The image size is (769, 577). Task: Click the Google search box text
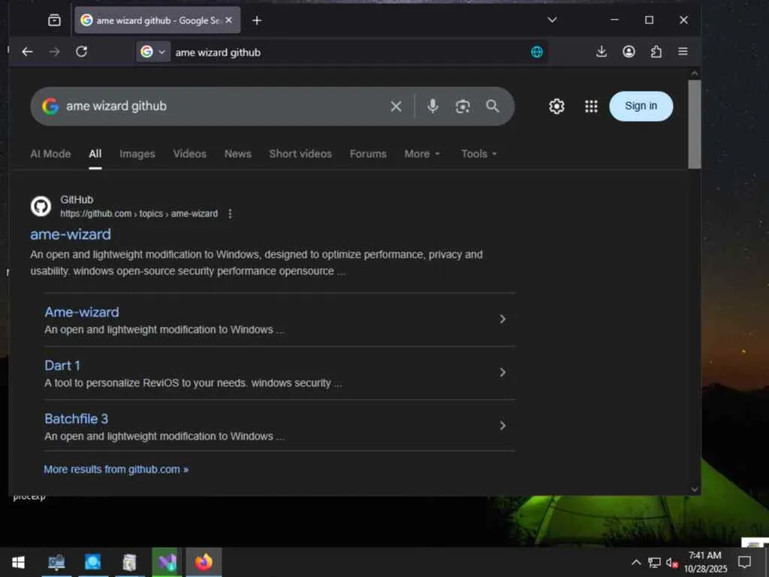116,106
